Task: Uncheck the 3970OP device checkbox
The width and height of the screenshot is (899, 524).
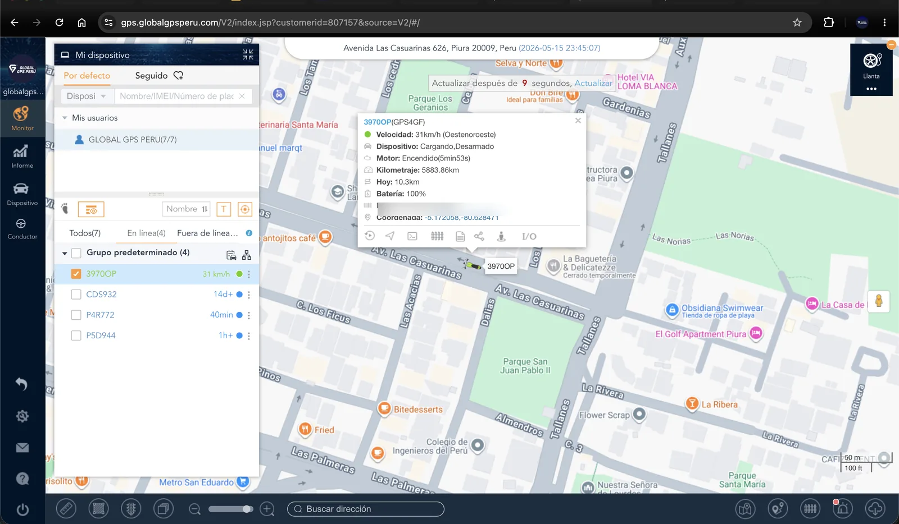Action: [76, 274]
